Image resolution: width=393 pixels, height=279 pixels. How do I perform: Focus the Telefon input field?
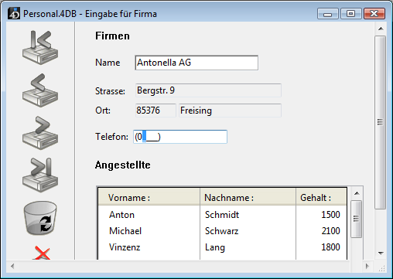click(180, 137)
